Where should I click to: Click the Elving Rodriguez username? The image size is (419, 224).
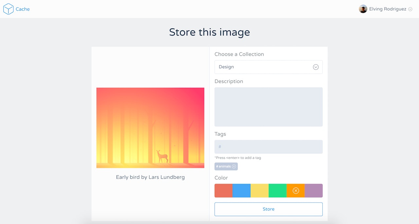[388, 9]
